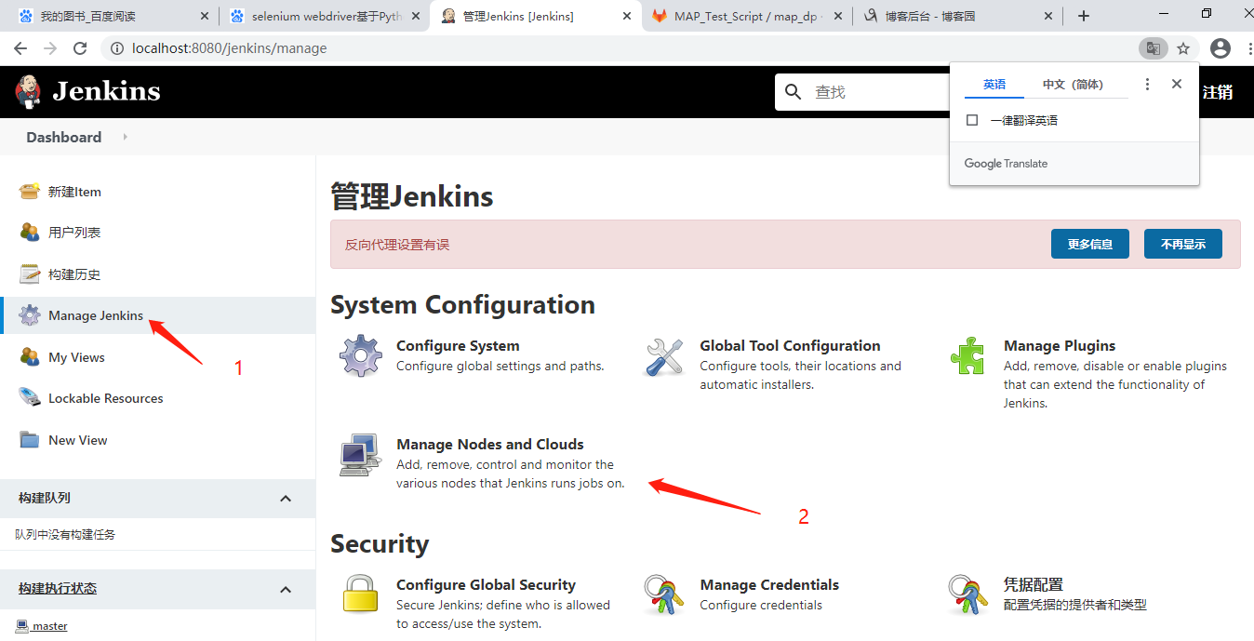Click the My Views person icon
The width and height of the screenshot is (1254, 641).
[x=30, y=357]
